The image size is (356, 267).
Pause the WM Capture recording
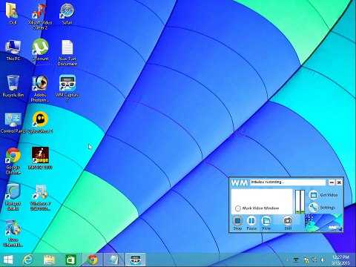(x=251, y=223)
